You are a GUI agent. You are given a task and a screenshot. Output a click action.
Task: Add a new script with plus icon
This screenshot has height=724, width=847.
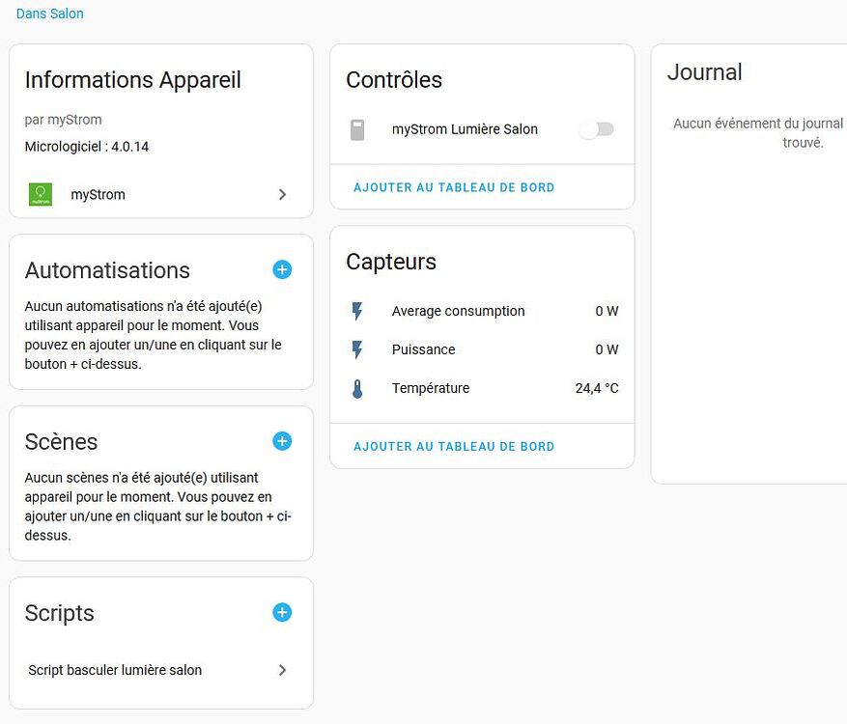tap(282, 612)
